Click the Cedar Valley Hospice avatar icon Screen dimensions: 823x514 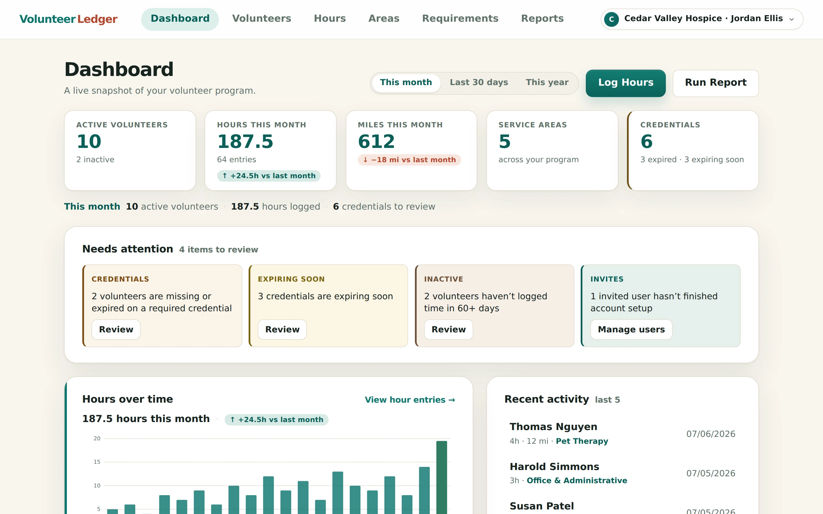[x=611, y=19]
